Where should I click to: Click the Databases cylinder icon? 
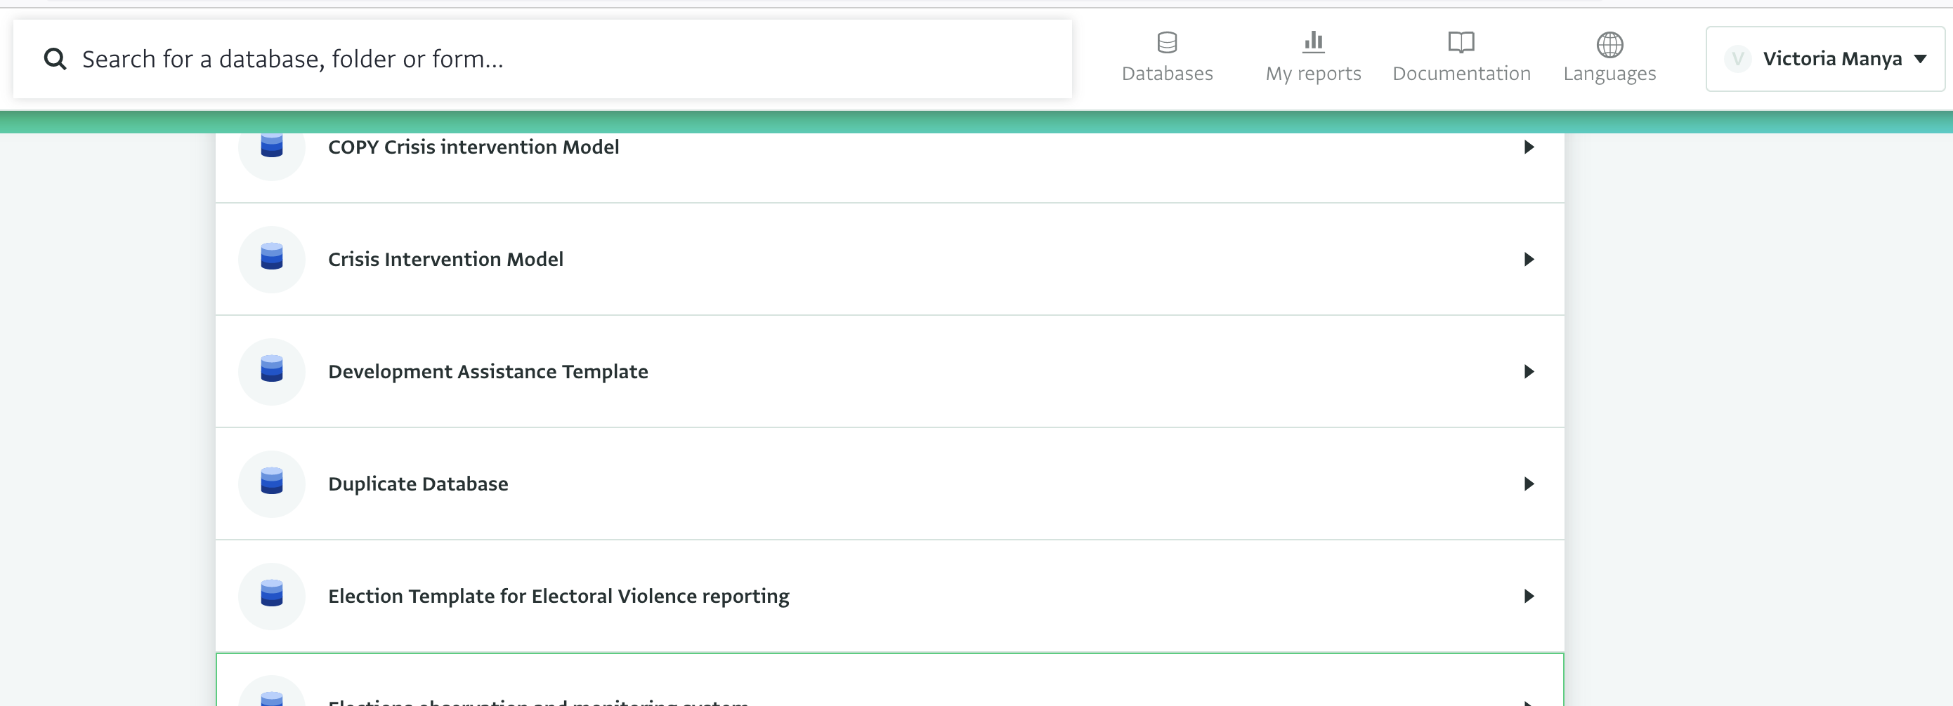coord(1167,42)
